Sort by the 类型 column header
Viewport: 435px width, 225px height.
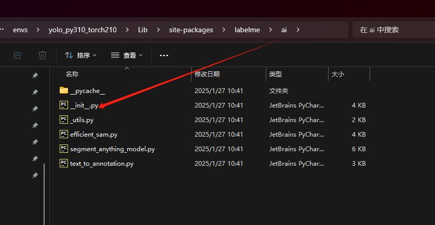(x=276, y=74)
